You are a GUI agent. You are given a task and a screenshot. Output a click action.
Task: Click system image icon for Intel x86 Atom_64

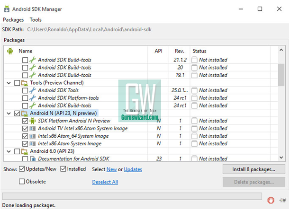pyautogui.click(x=33, y=136)
